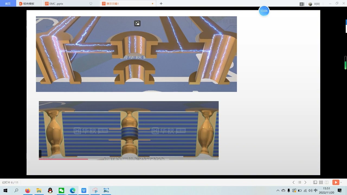347x195 pixels.
Task: Expand hidden system tray icons
Action: [x=278, y=191]
